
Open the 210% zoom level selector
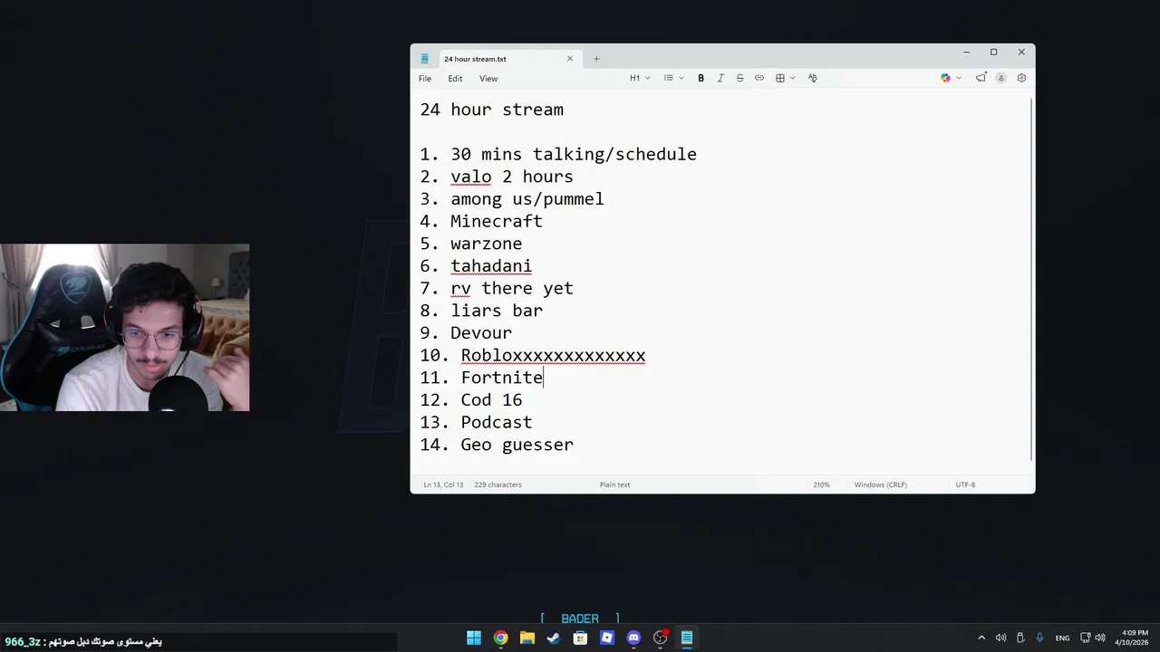coord(821,484)
